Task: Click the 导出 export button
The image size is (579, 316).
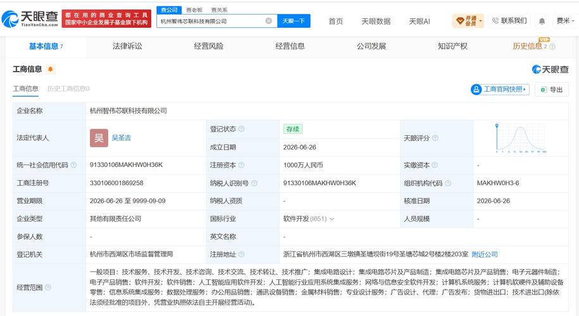Action: coord(552,90)
